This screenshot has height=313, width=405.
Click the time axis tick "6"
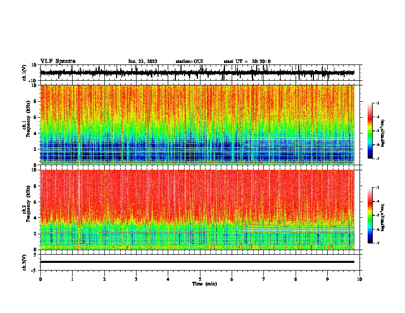[232, 279]
